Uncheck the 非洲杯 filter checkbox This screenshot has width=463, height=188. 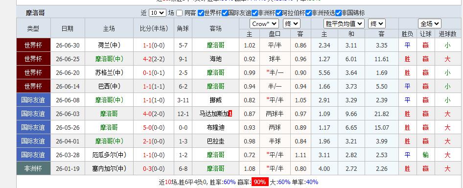tap(255, 13)
